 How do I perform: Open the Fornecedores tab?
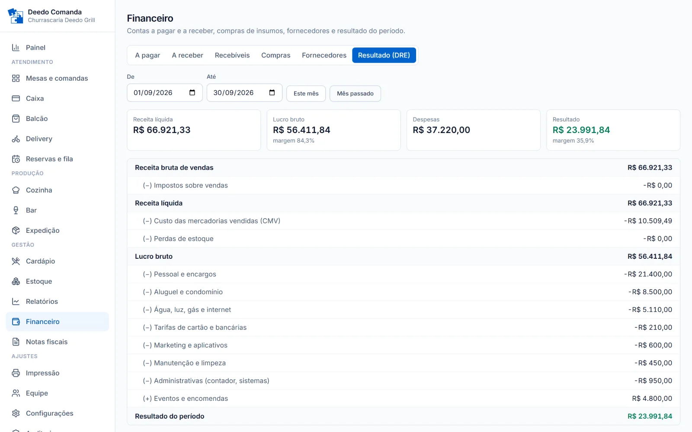tap(324, 55)
